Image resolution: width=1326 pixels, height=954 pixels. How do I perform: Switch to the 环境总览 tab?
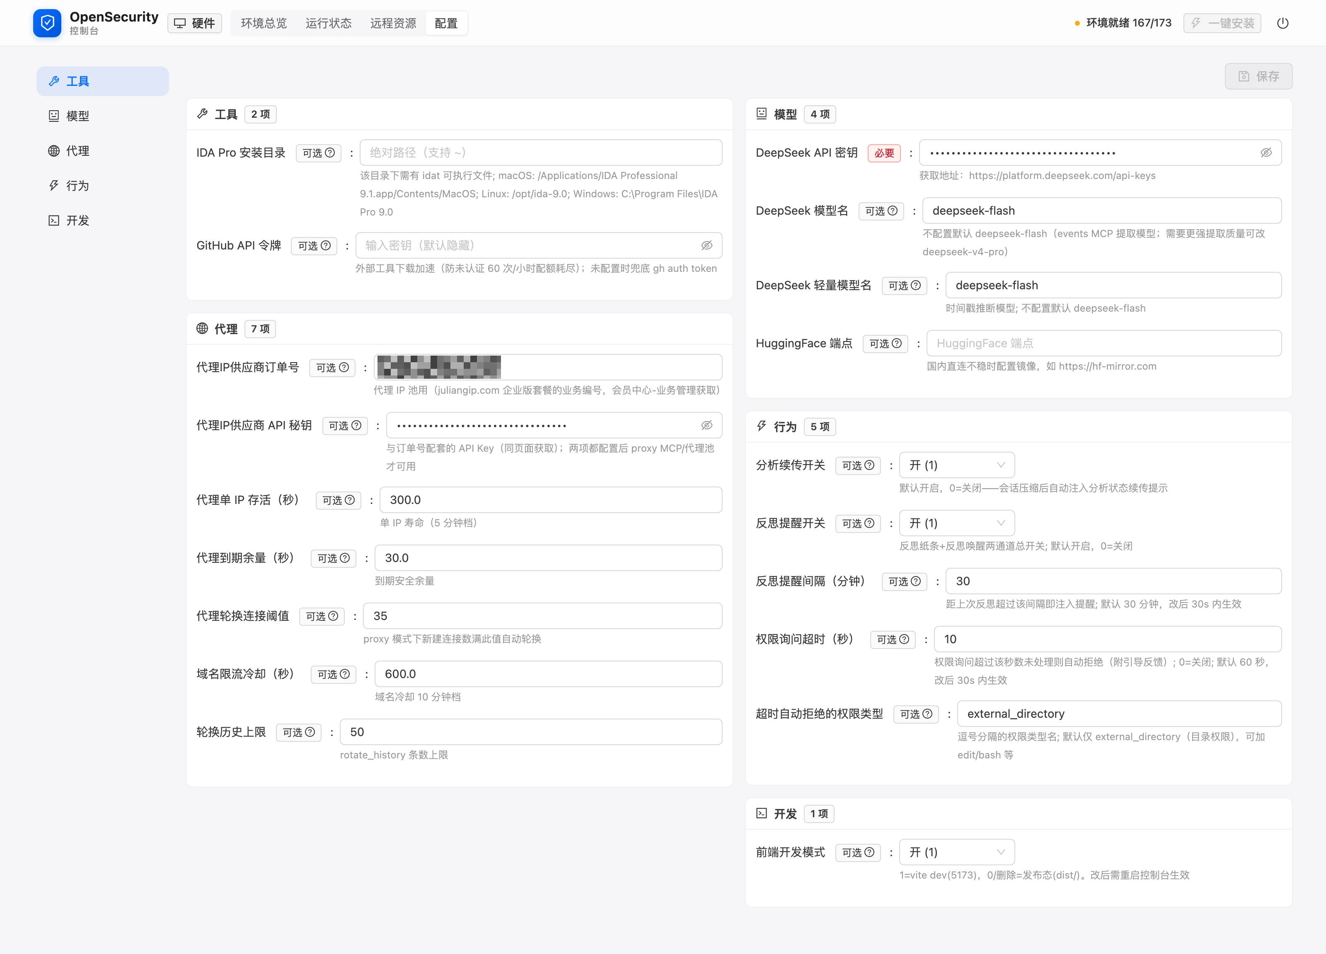(x=264, y=23)
